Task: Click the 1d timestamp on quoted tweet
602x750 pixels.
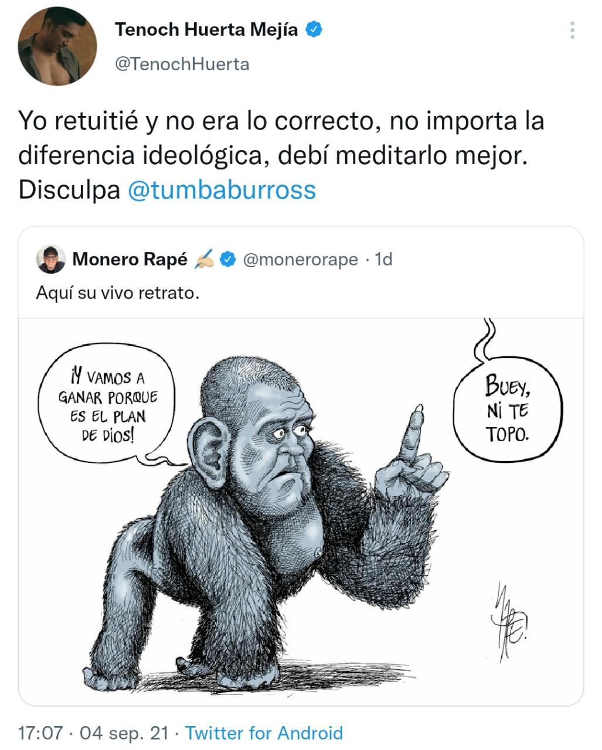Action: (383, 258)
